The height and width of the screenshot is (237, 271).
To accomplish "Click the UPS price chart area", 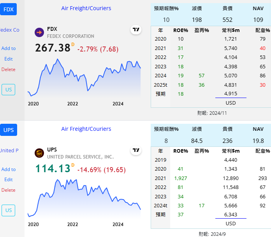I will pyautogui.click(x=84, y=198).
